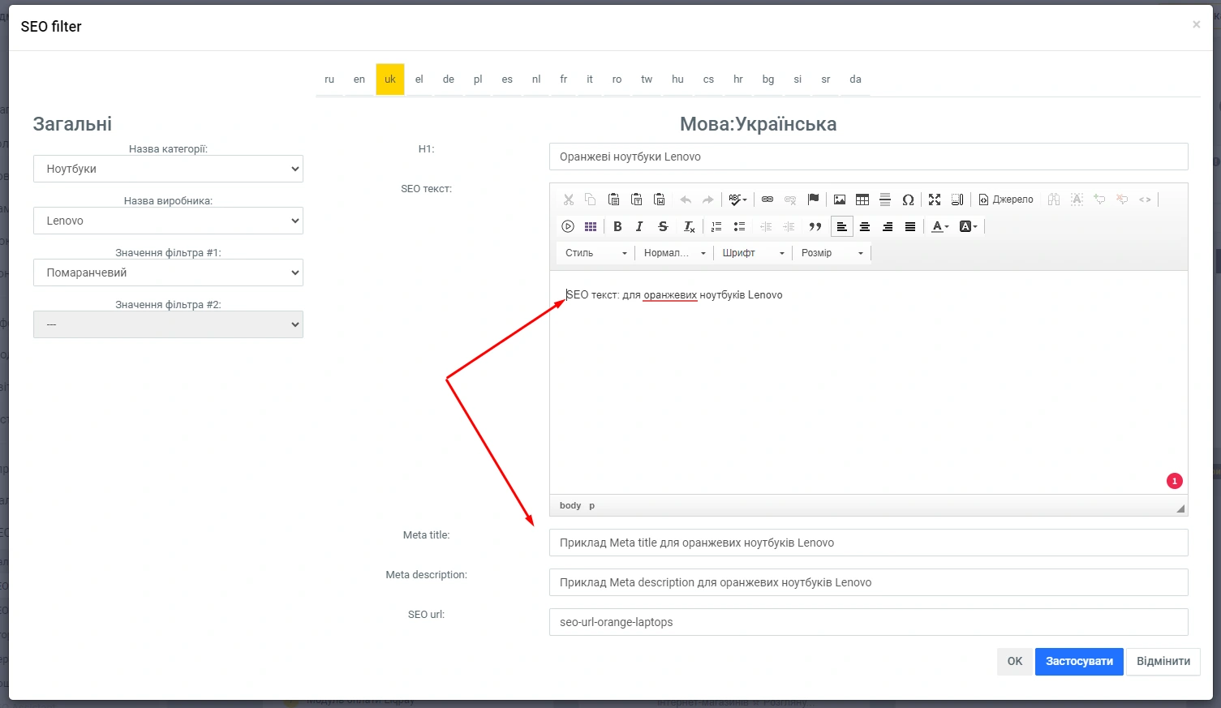Click the Застосувати button
The width and height of the screenshot is (1221, 708).
[x=1079, y=662]
